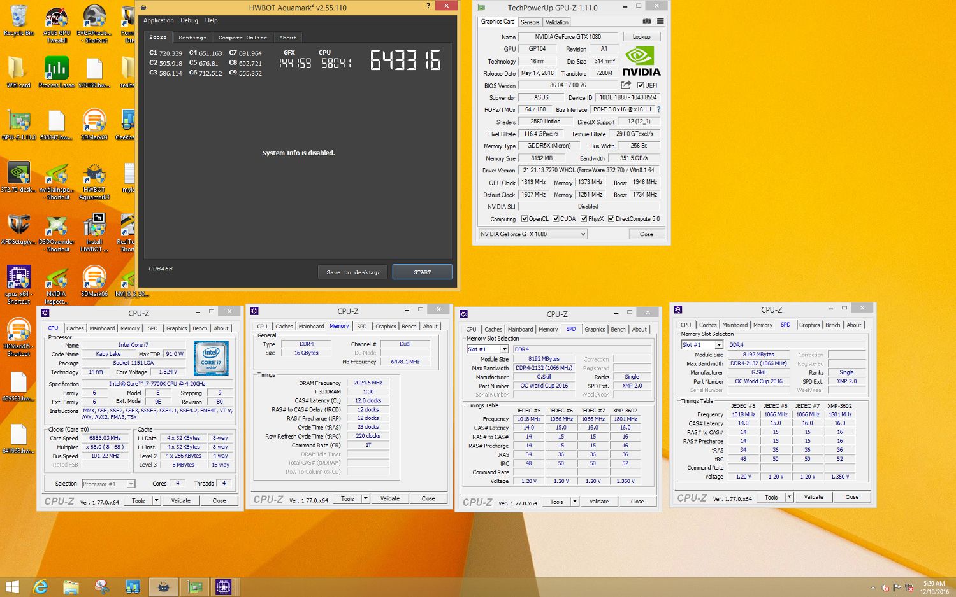Switch to Sensors tab in GPU-Z
This screenshot has width=956, height=597.
tap(530, 22)
